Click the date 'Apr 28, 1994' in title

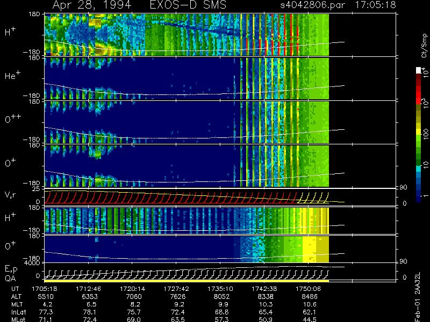[92, 5]
